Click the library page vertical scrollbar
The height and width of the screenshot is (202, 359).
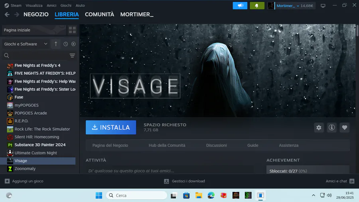coord(357,30)
